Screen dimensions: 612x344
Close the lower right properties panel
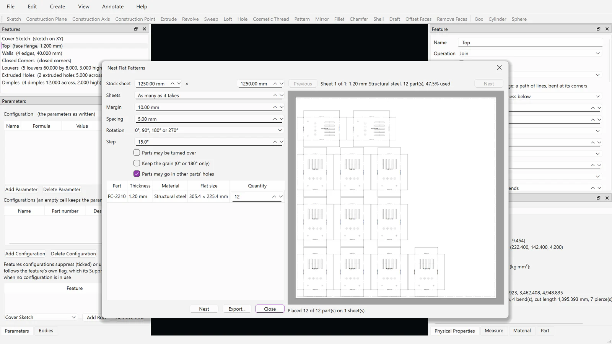(x=607, y=198)
